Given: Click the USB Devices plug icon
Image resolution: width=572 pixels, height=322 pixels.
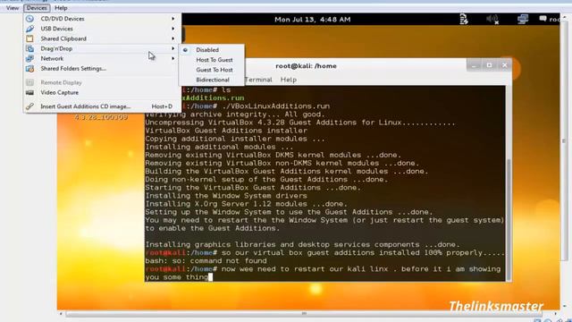Looking at the screenshot, I should click(x=29, y=29).
